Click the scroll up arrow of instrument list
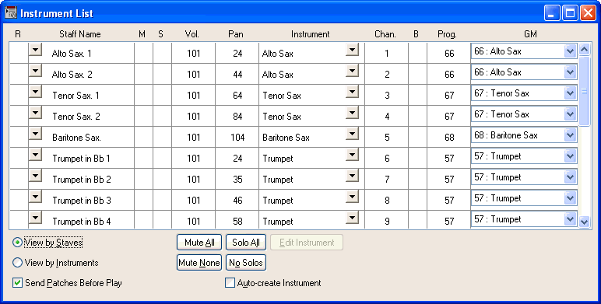Screen dimensions: 601x304 (x=584, y=50)
